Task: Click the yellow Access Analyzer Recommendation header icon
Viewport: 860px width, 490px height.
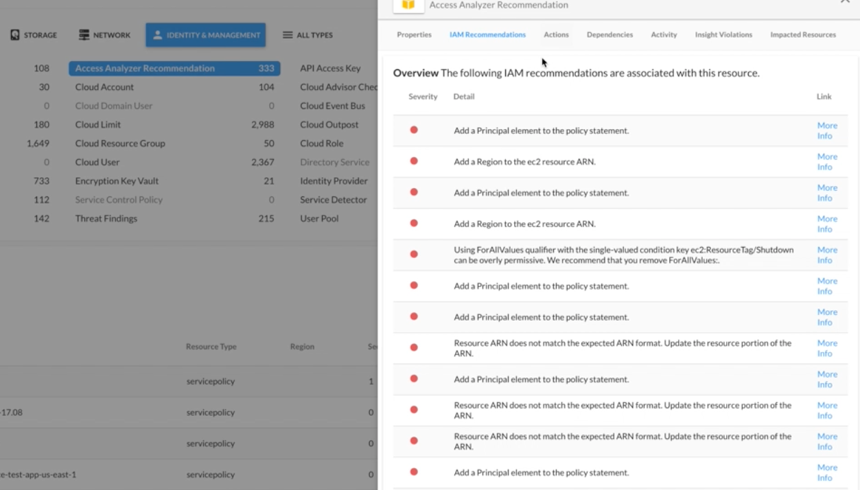Action: (408, 5)
